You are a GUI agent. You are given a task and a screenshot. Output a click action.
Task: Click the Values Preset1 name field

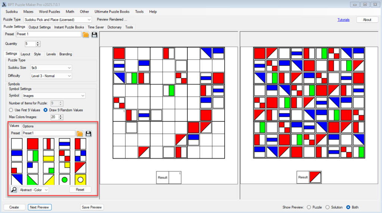48,133
